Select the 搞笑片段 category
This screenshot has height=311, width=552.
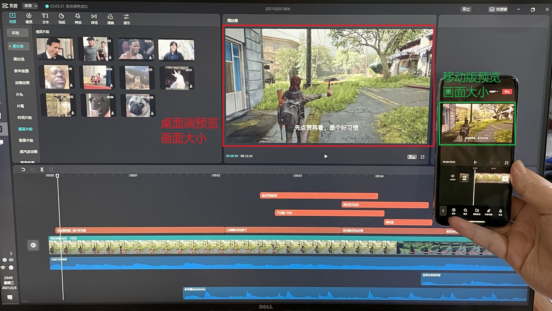[x=25, y=129]
